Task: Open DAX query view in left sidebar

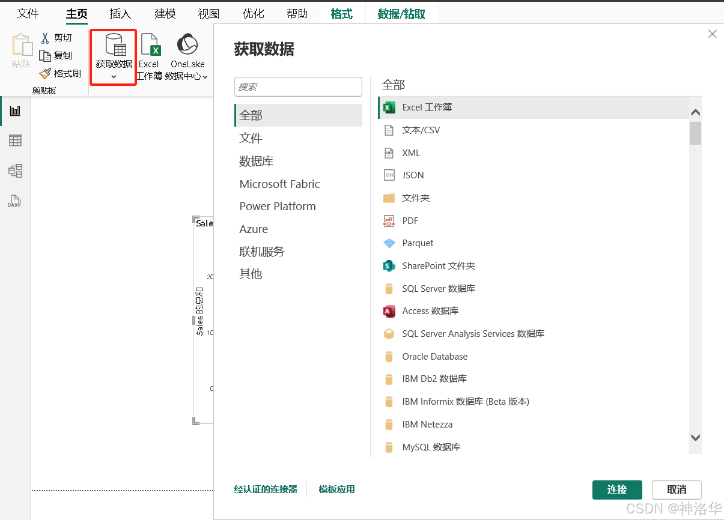Action: pos(14,201)
